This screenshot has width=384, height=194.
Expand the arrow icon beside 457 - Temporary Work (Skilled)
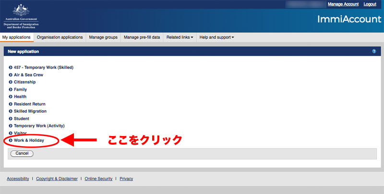11,68
